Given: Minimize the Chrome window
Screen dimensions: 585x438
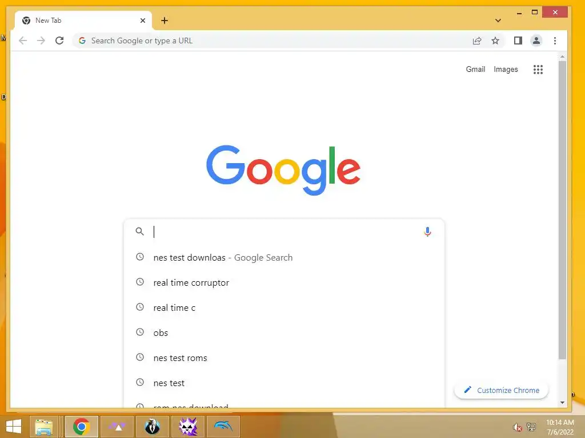Looking at the screenshot, I should click(x=519, y=13).
